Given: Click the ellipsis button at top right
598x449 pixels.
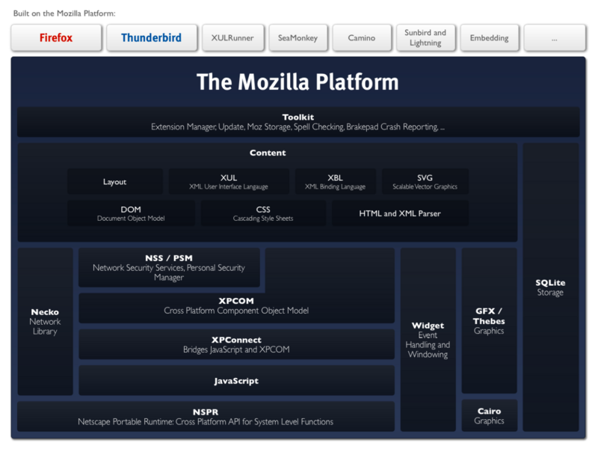Looking at the screenshot, I should coord(554,37).
